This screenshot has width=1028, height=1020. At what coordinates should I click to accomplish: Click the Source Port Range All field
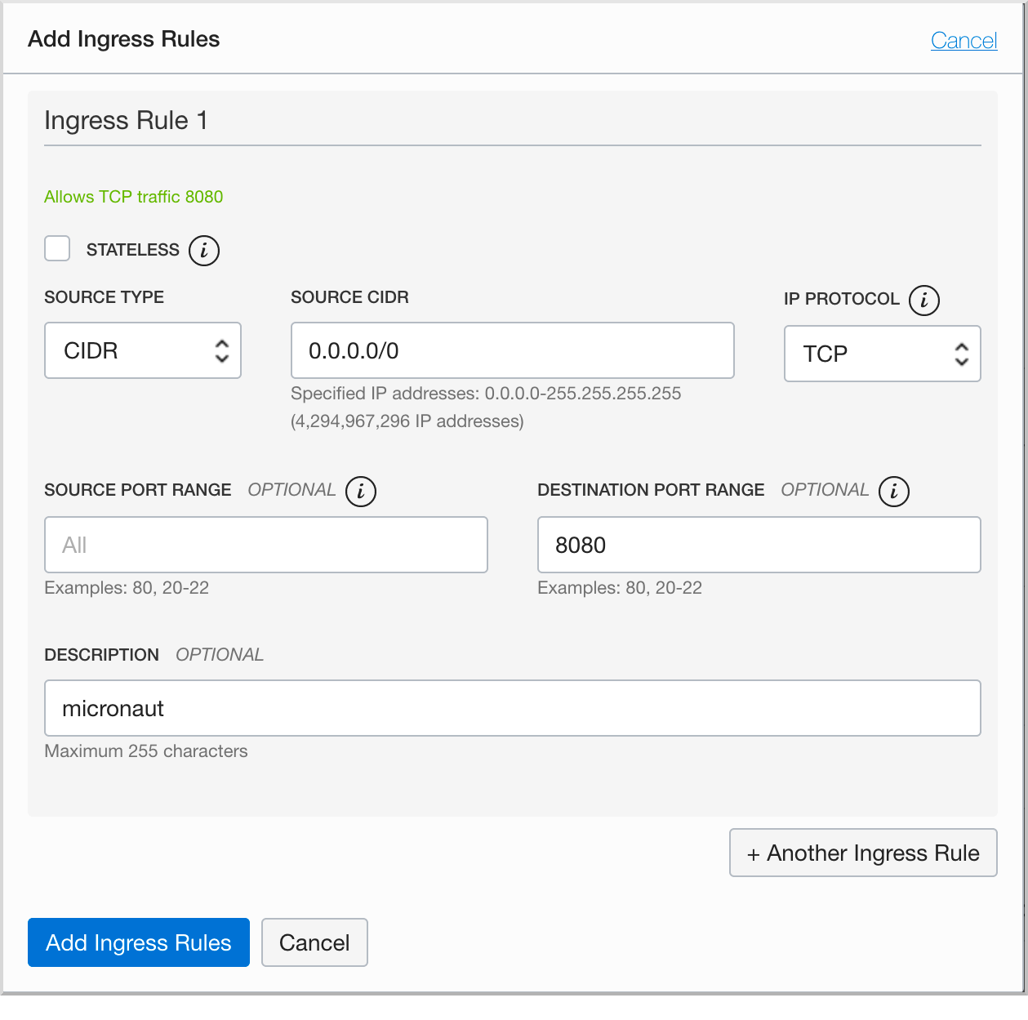click(x=266, y=545)
